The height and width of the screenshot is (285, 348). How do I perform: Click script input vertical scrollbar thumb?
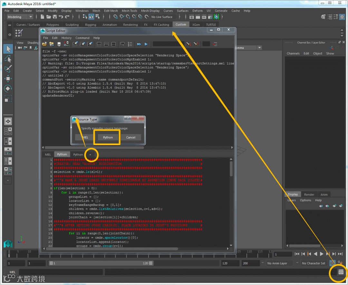(231, 168)
